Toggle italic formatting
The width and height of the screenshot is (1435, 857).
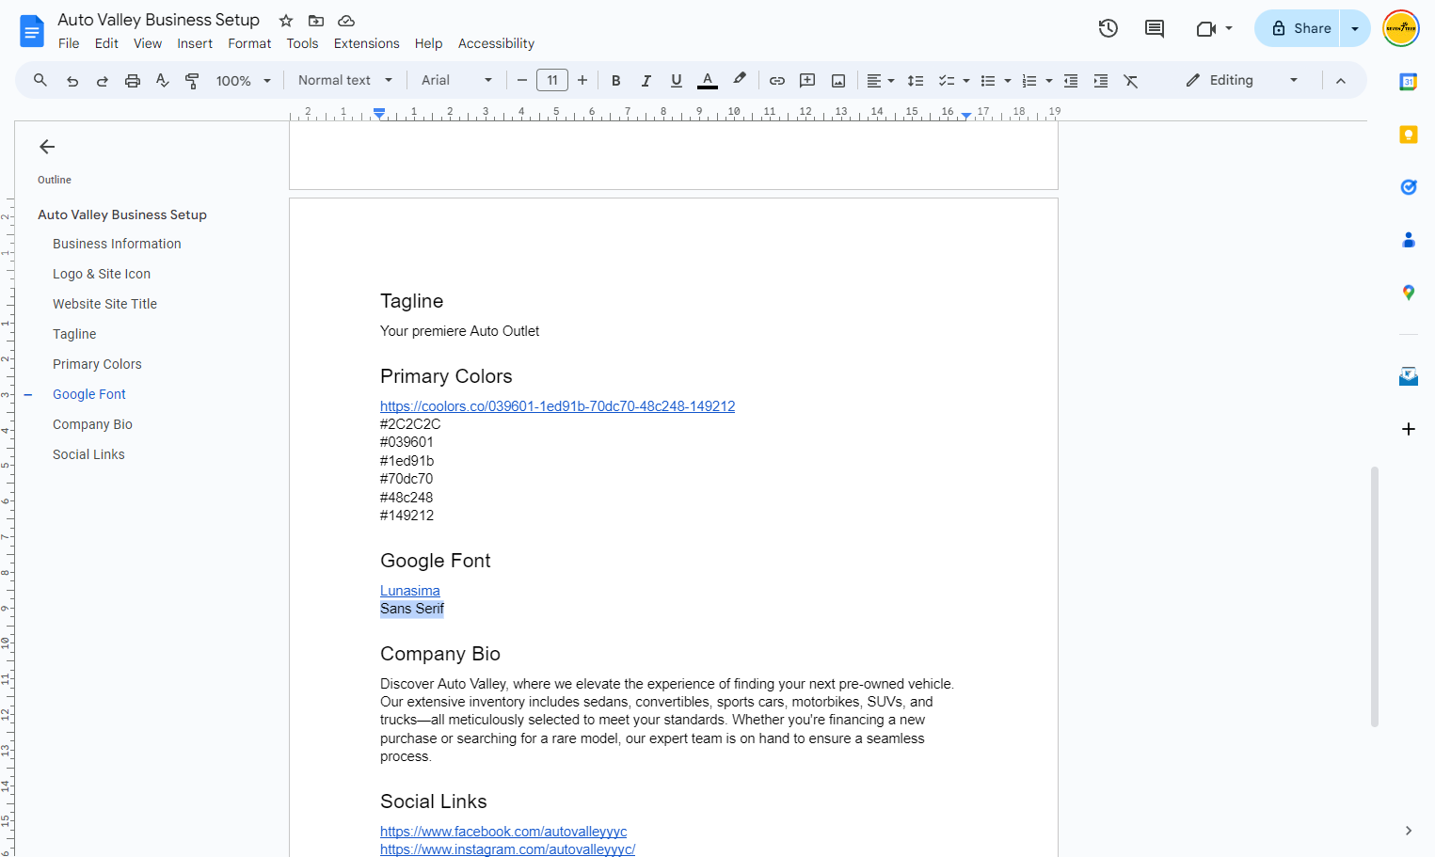pyautogui.click(x=646, y=81)
